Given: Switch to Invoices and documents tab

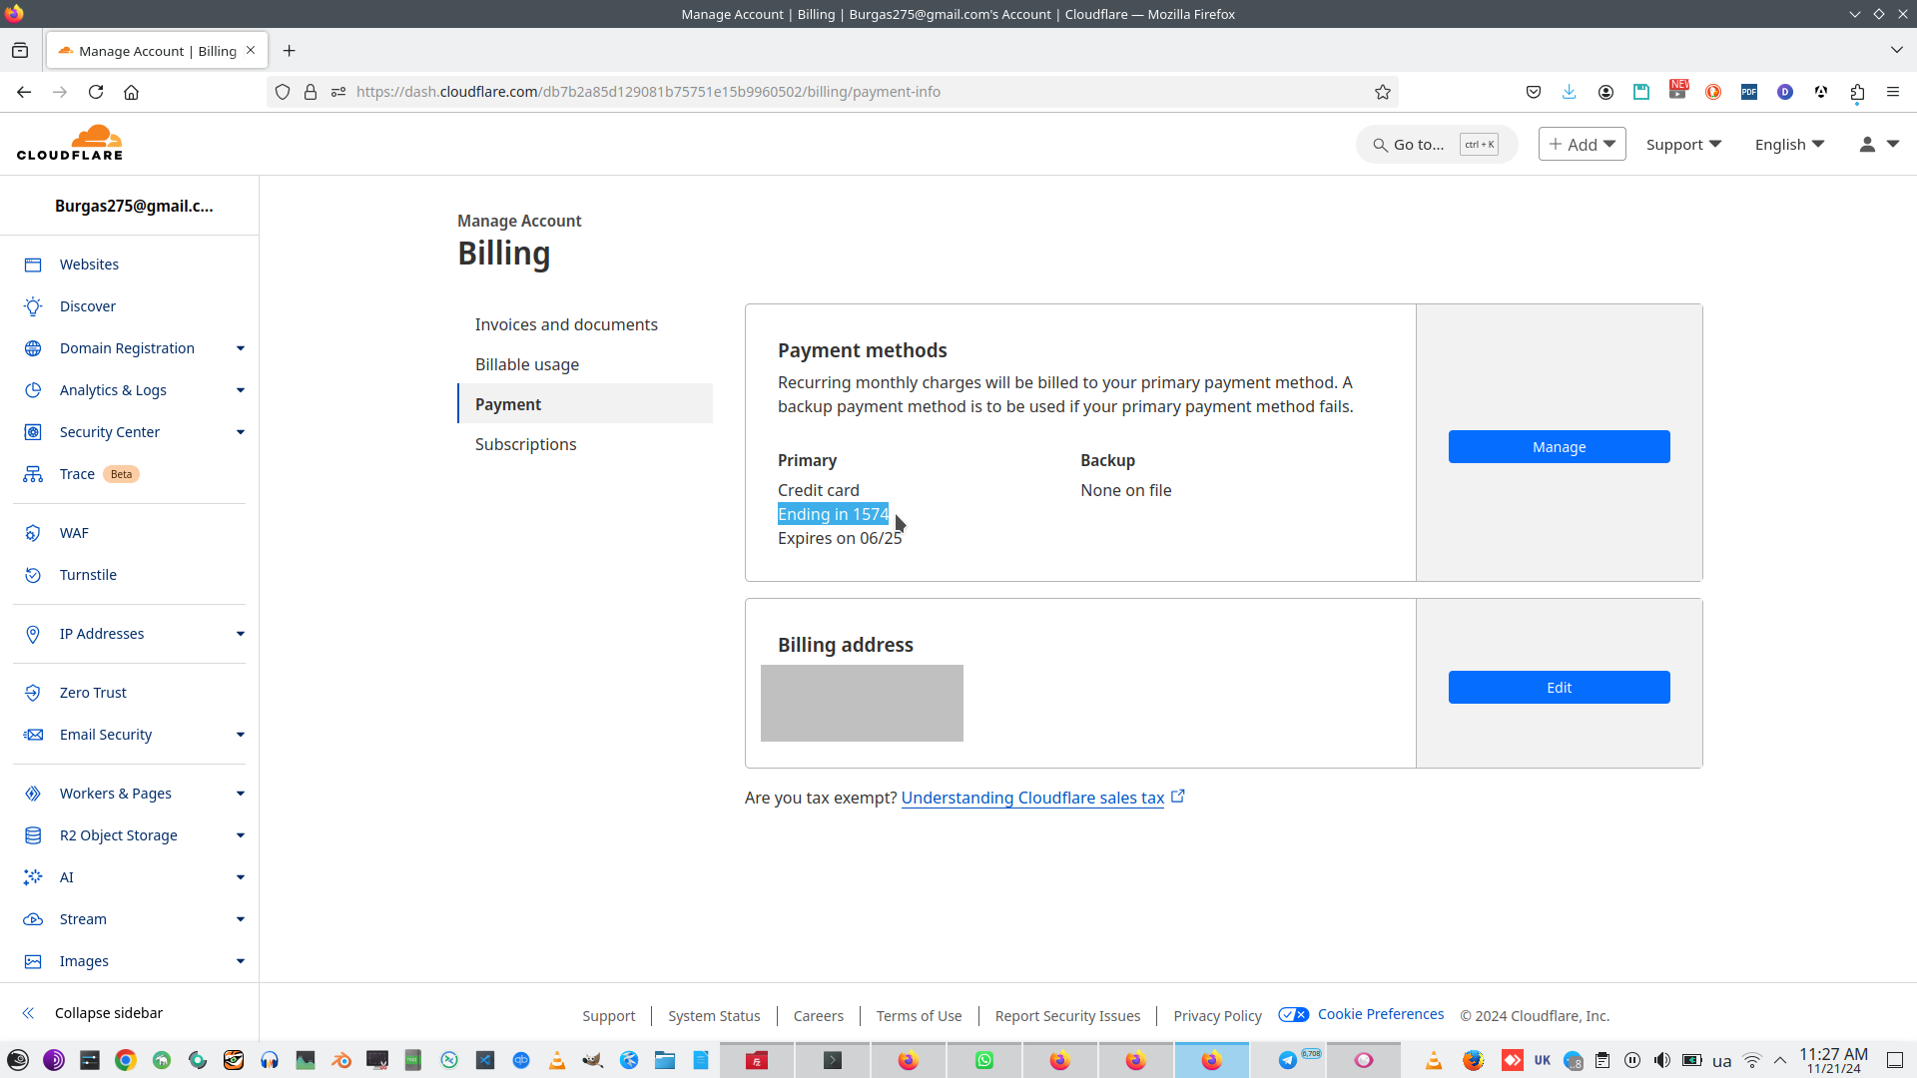Looking at the screenshot, I should click(x=566, y=324).
